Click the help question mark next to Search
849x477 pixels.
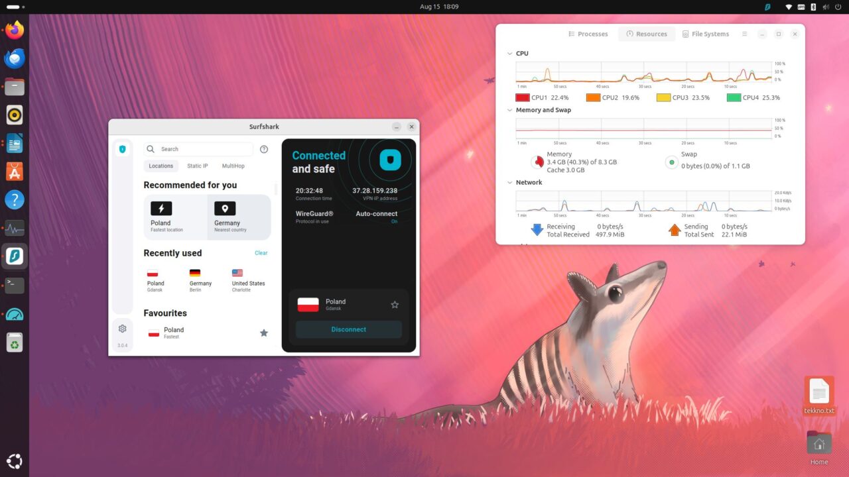tap(264, 149)
